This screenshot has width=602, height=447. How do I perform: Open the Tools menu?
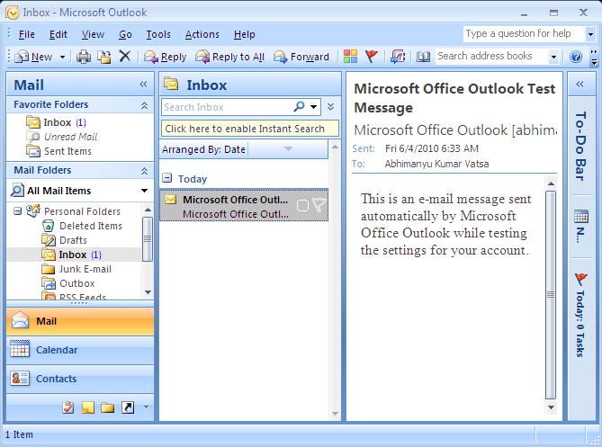click(158, 34)
